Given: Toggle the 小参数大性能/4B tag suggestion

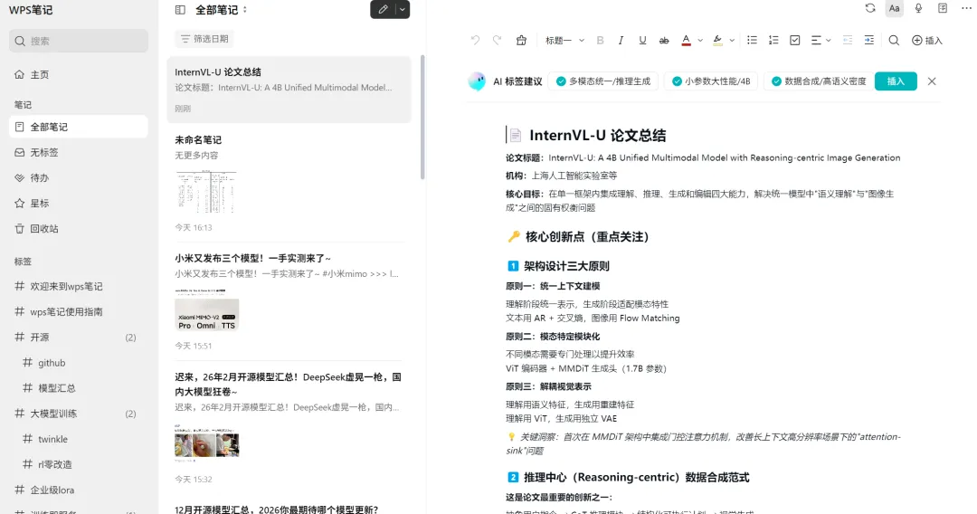Looking at the screenshot, I should (711, 81).
